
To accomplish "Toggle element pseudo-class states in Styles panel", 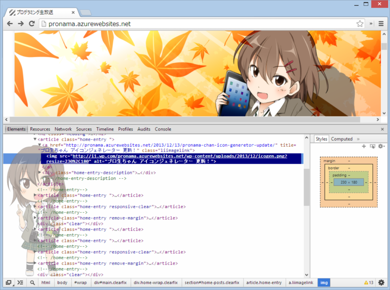I will (x=372, y=146).
